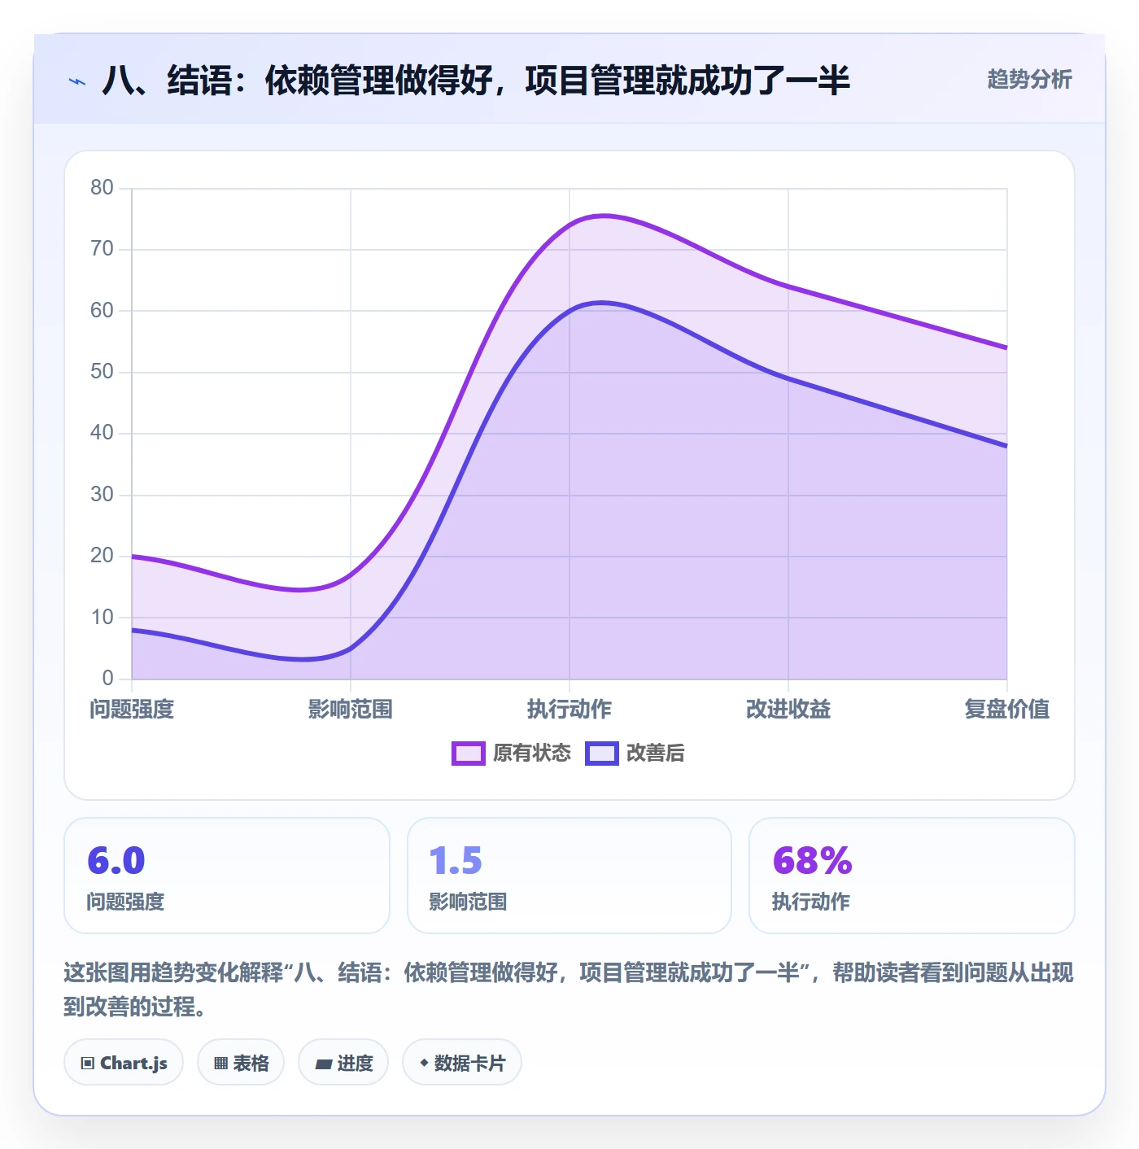Click the blue 改善后 legend swatch
This screenshot has height=1149, width=1139.
point(602,754)
